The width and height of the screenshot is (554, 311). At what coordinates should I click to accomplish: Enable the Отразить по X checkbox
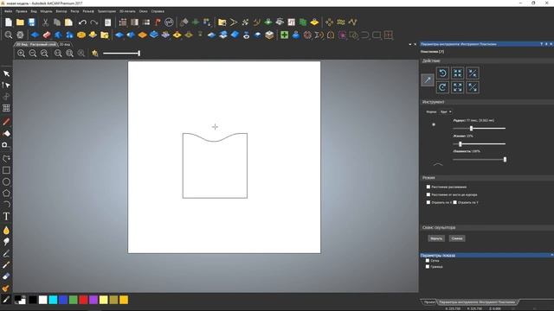point(428,202)
